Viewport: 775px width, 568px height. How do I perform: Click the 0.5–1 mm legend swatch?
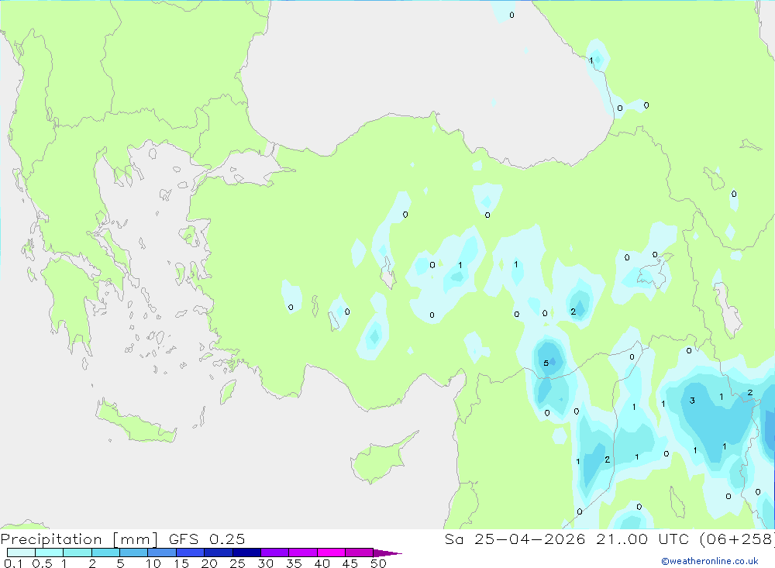pyautogui.click(x=49, y=553)
